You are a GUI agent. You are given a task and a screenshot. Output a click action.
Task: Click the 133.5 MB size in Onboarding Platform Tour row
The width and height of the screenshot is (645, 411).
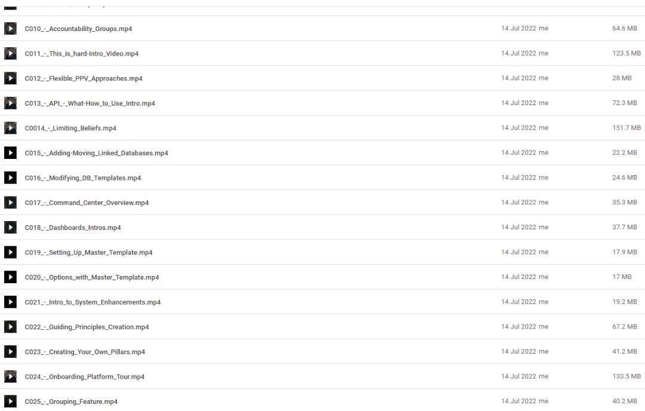pyautogui.click(x=626, y=376)
